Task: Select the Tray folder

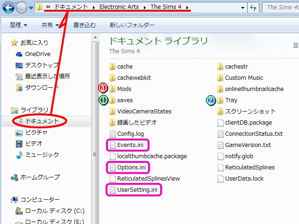Action: tap(228, 100)
